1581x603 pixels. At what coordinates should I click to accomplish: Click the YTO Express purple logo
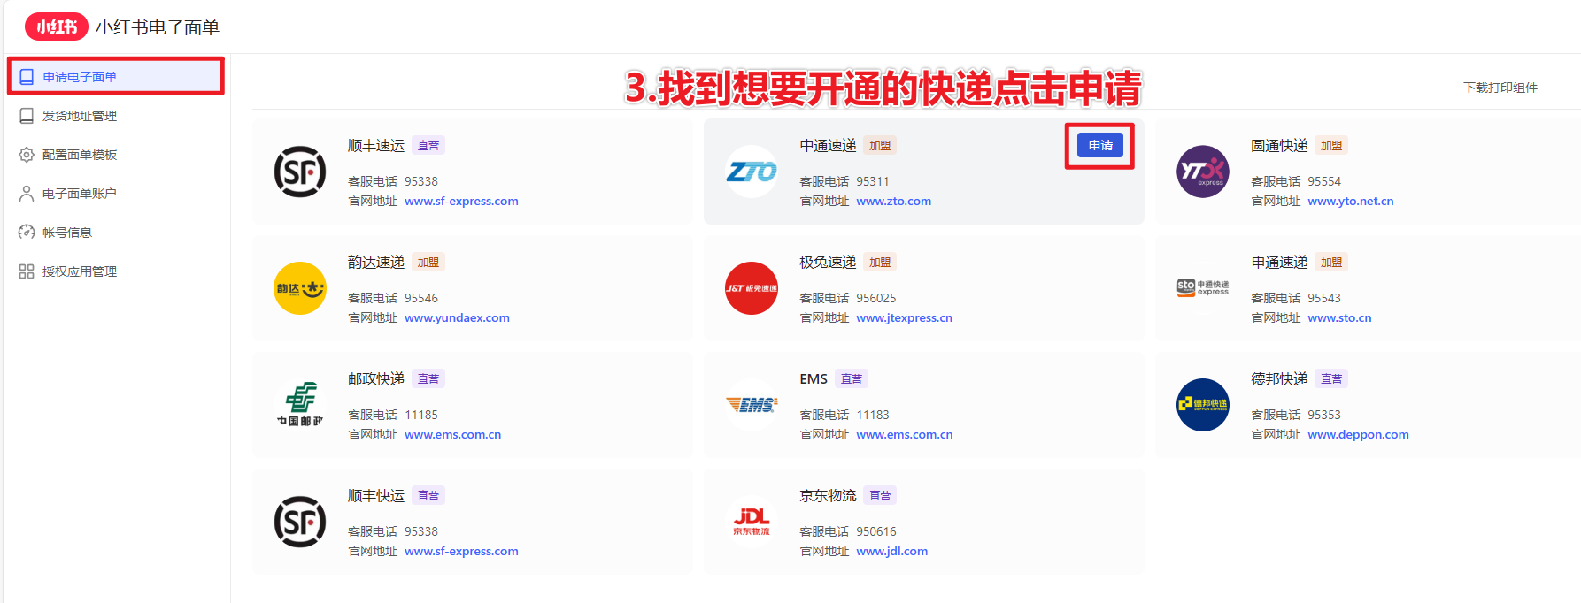tap(1202, 172)
